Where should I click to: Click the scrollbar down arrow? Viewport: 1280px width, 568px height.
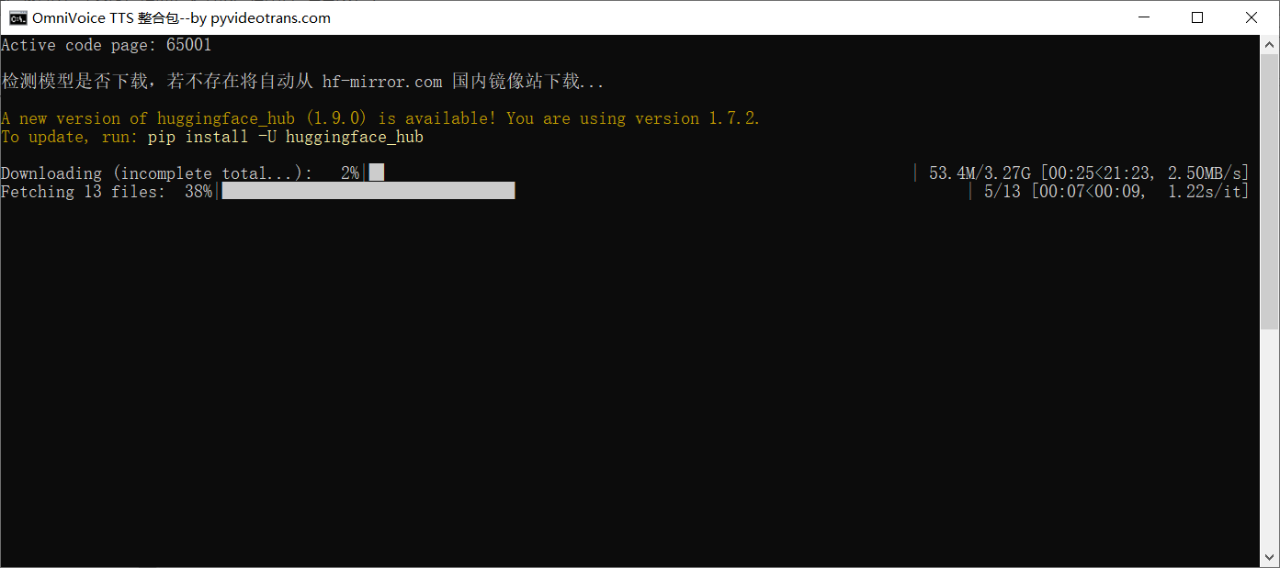click(1270, 559)
